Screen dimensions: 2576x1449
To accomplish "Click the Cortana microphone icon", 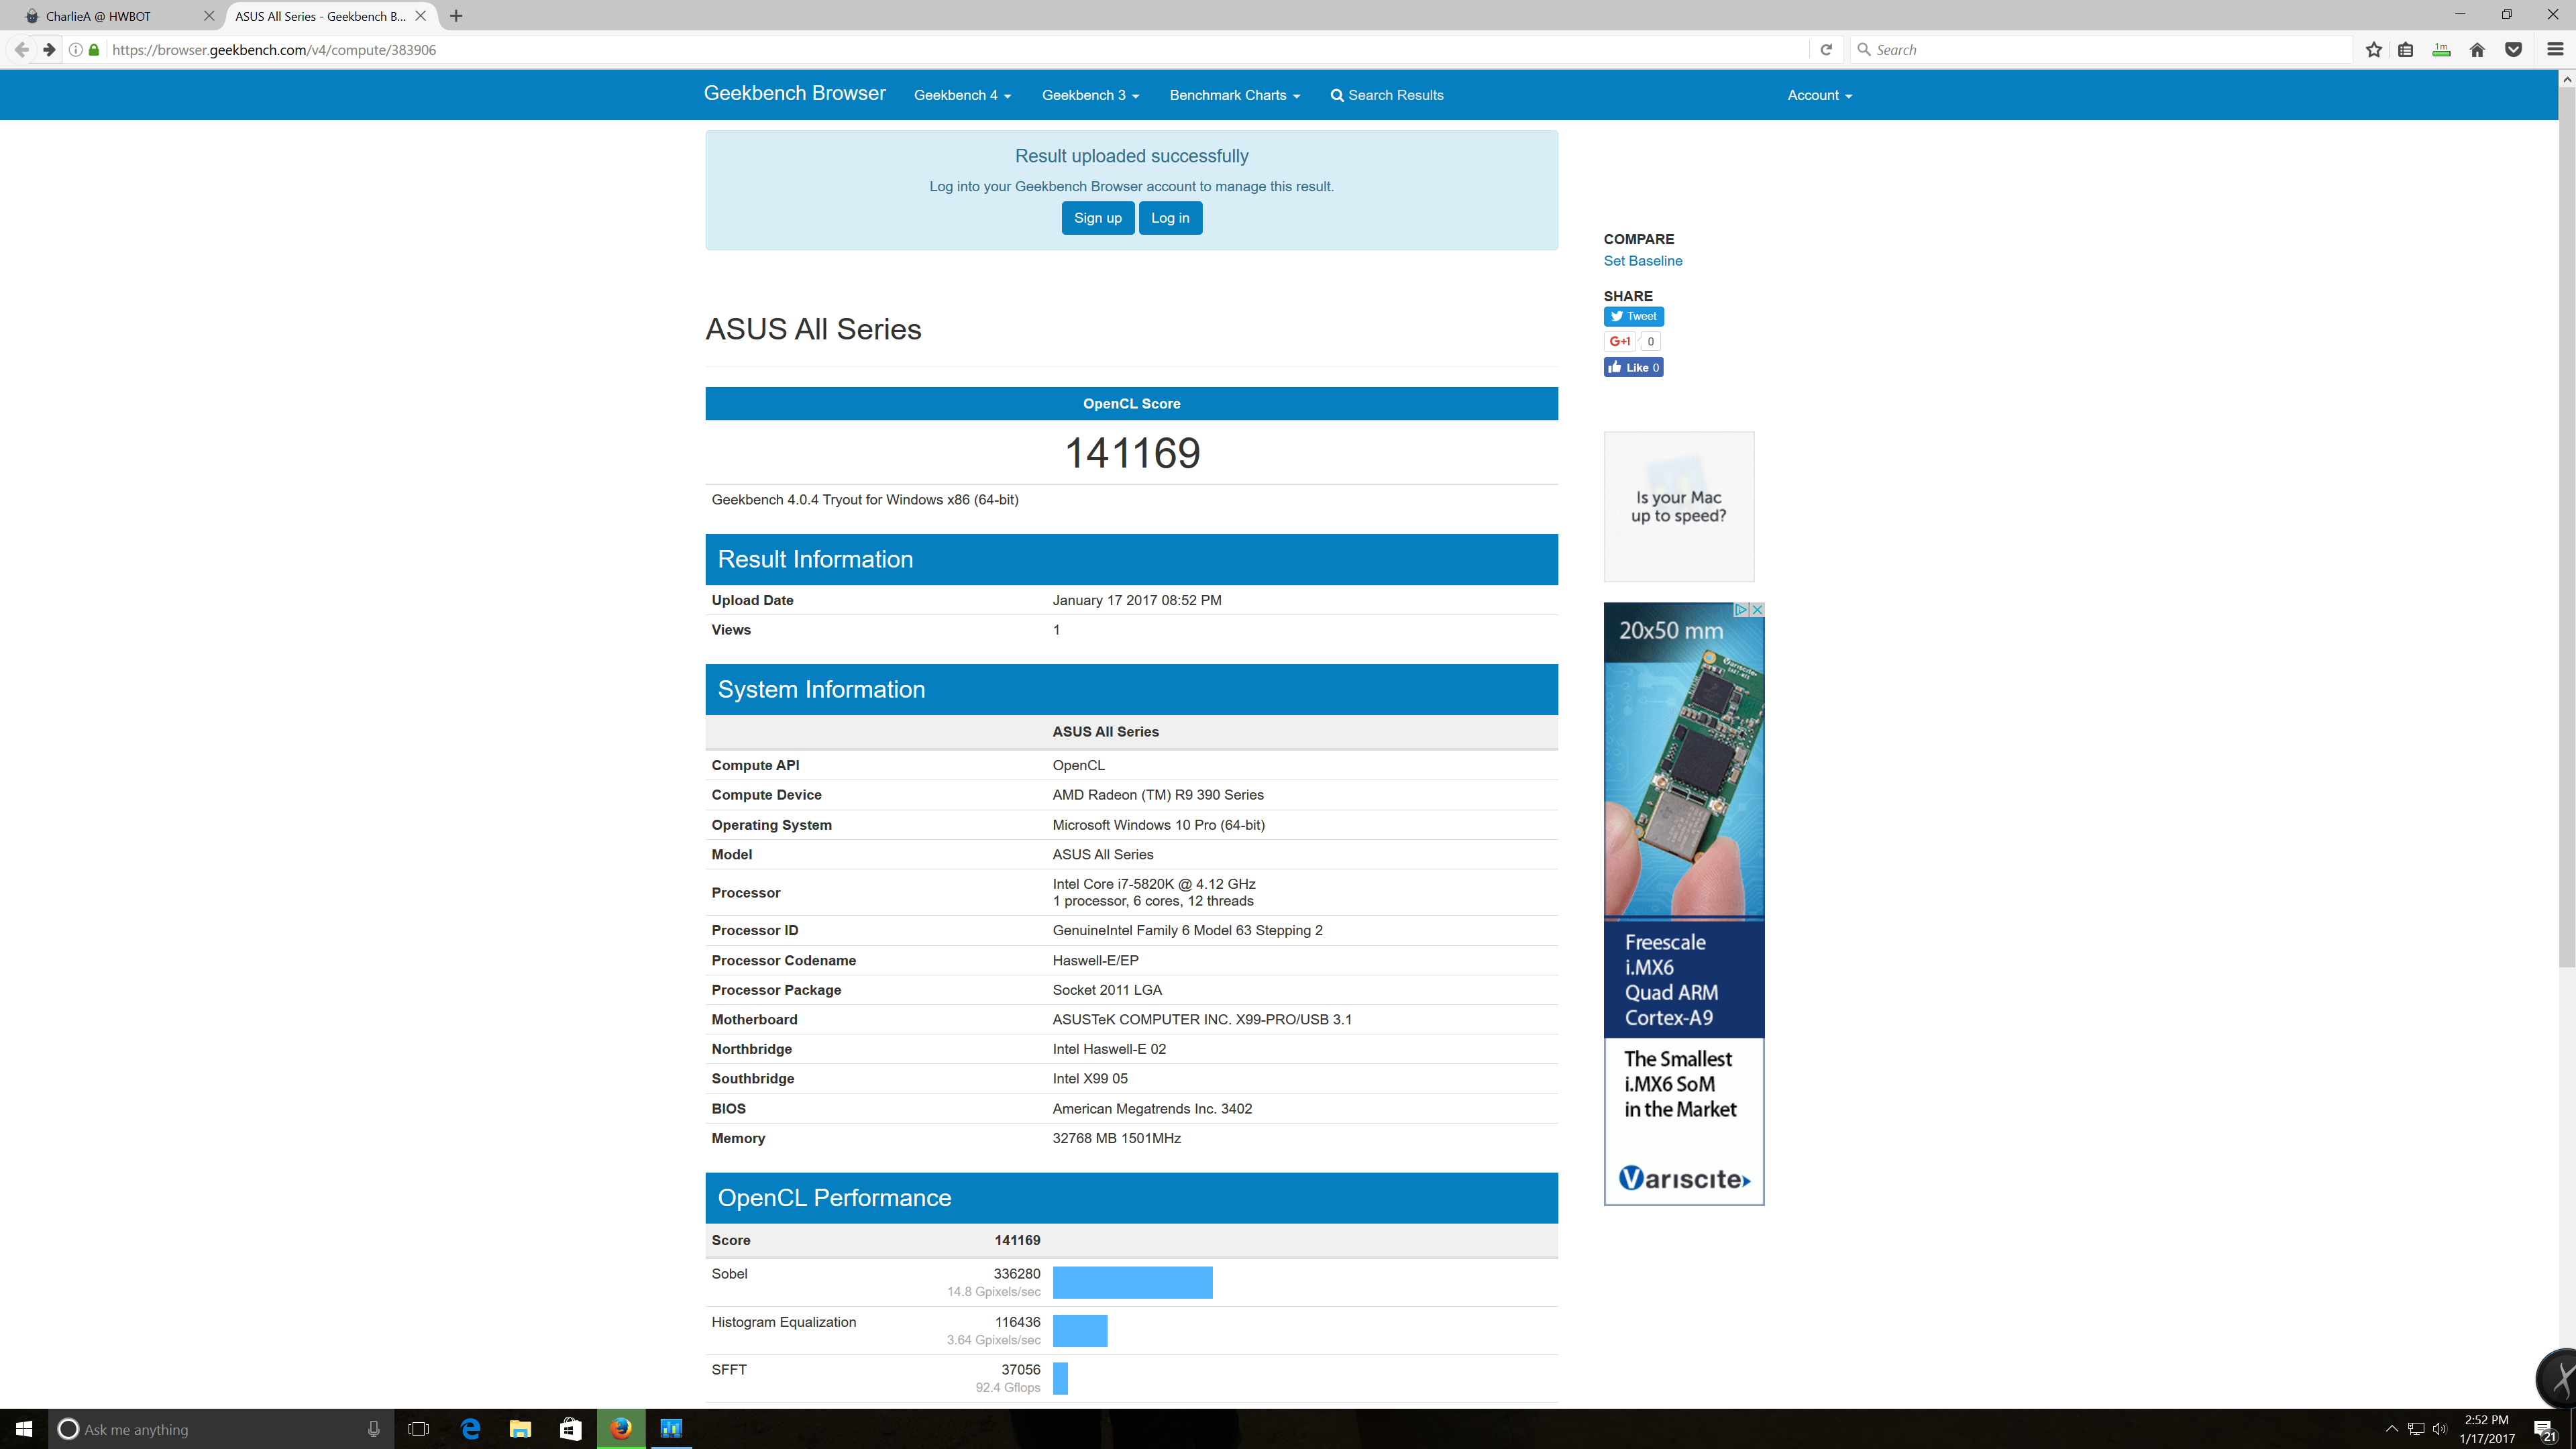I will pos(373,1429).
